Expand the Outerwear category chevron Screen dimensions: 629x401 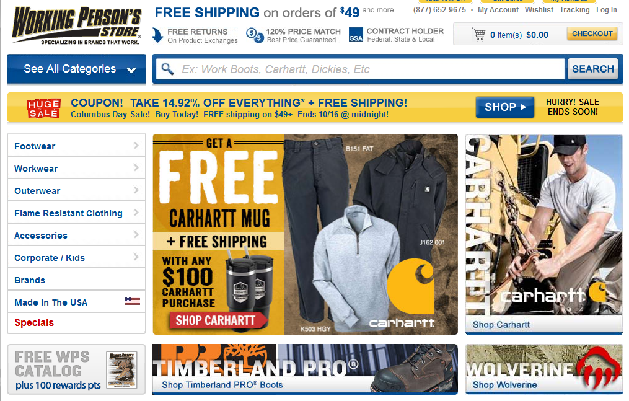coord(136,190)
